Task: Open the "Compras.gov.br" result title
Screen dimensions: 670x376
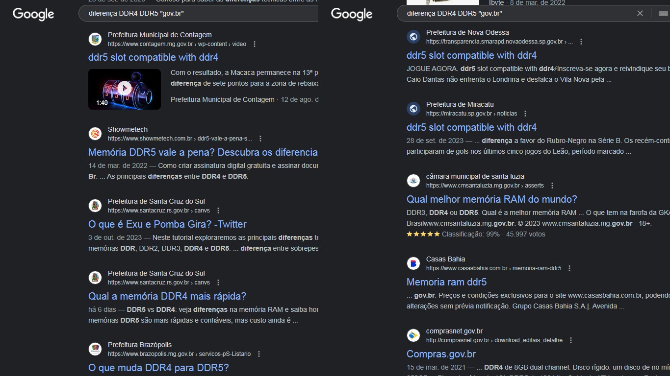Action: [441, 354]
